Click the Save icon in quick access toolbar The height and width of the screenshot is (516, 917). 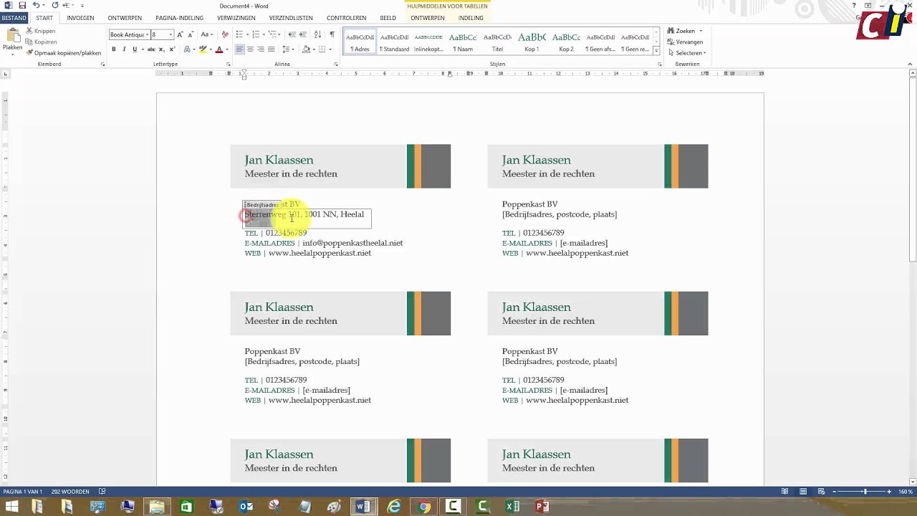(x=22, y=5)
